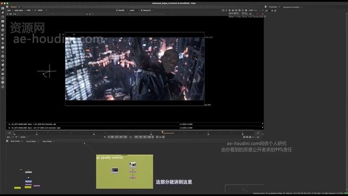Open the Keyer nodes toolbar menu
This screenshot has width=348, height=196.
[3, 34]
